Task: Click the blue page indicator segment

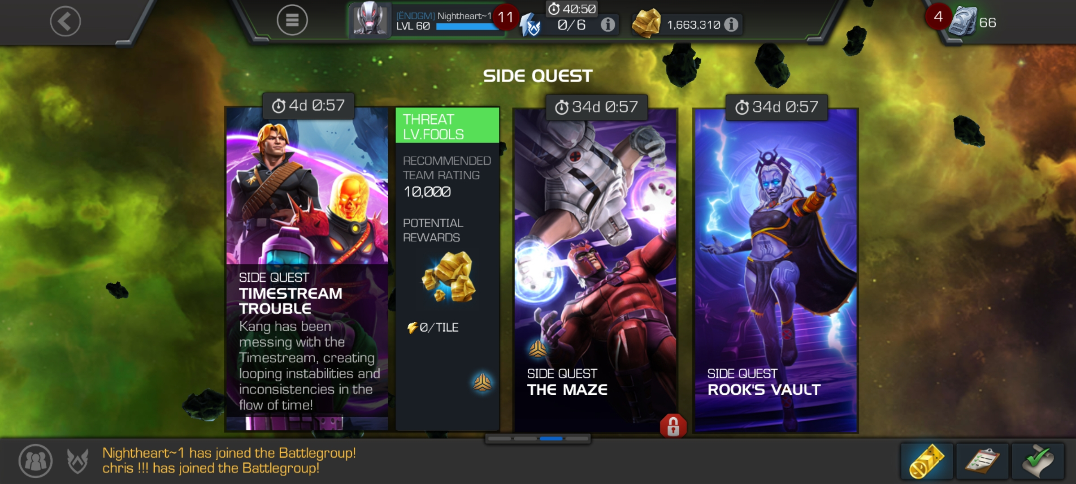Action: point(551,439)
